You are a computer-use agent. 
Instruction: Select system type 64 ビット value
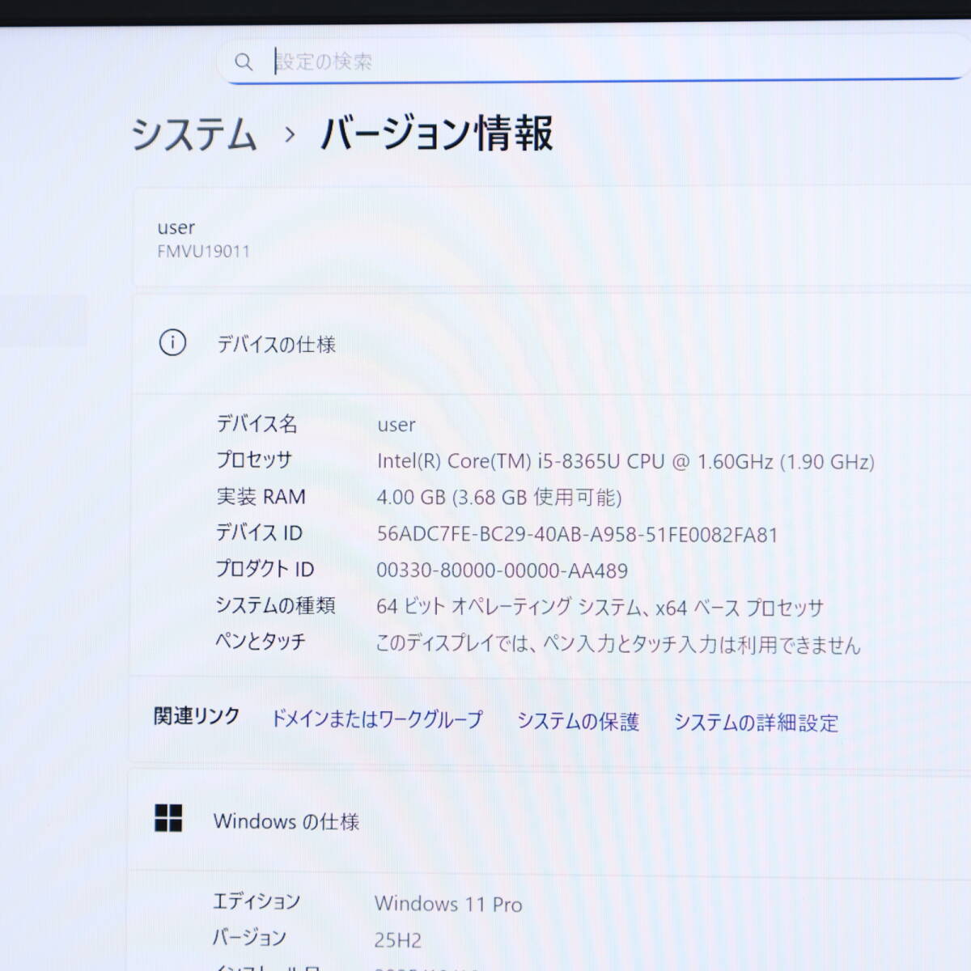[x=600, y=607]
